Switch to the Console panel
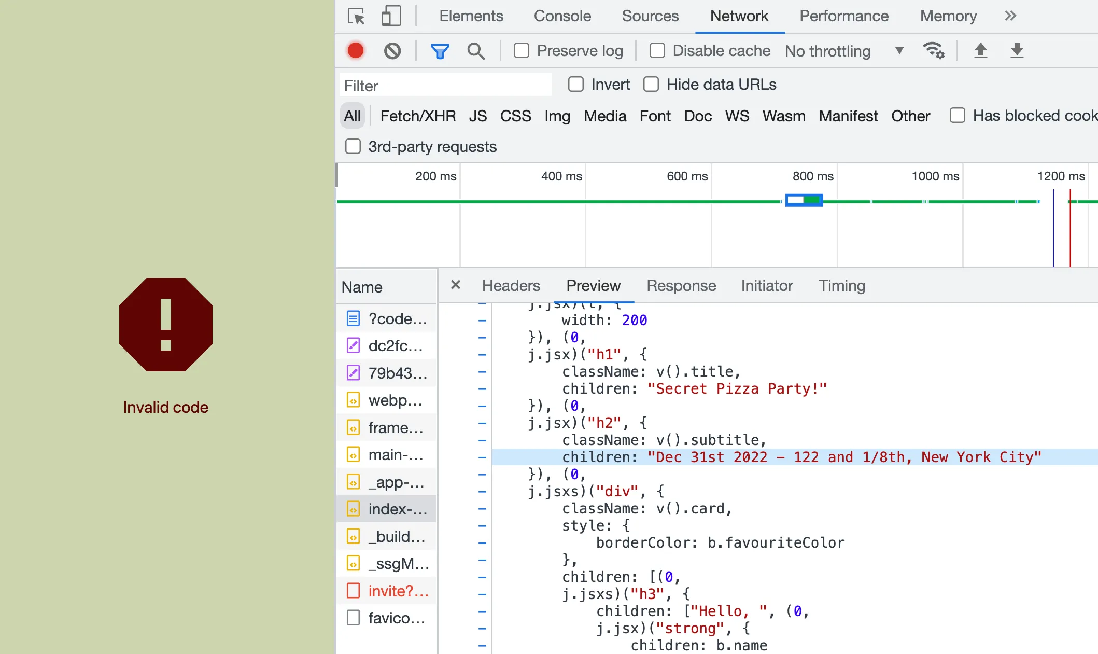This screenshot has width=1098, height=654. (x=562, y=16)
